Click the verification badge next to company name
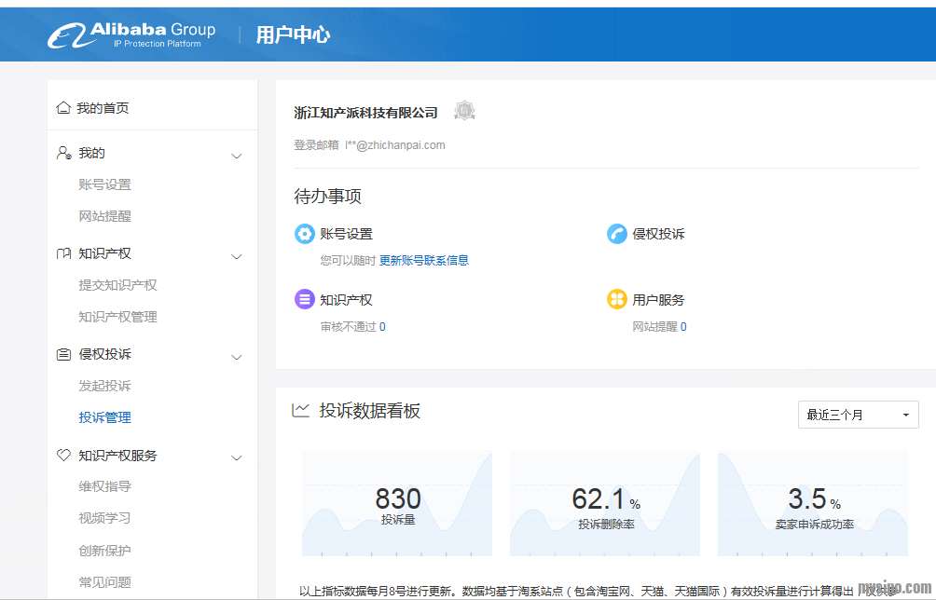Viewport: 936px width, 600px height. (464, 112)
